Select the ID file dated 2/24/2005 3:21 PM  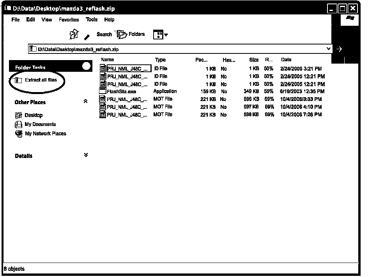[x=103, y=68]
